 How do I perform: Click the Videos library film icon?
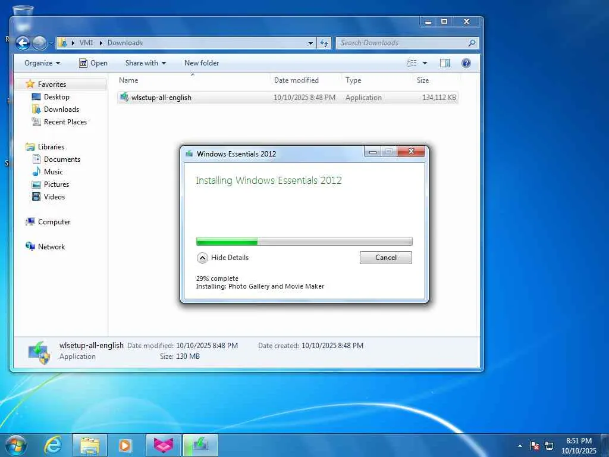point(36,196)
